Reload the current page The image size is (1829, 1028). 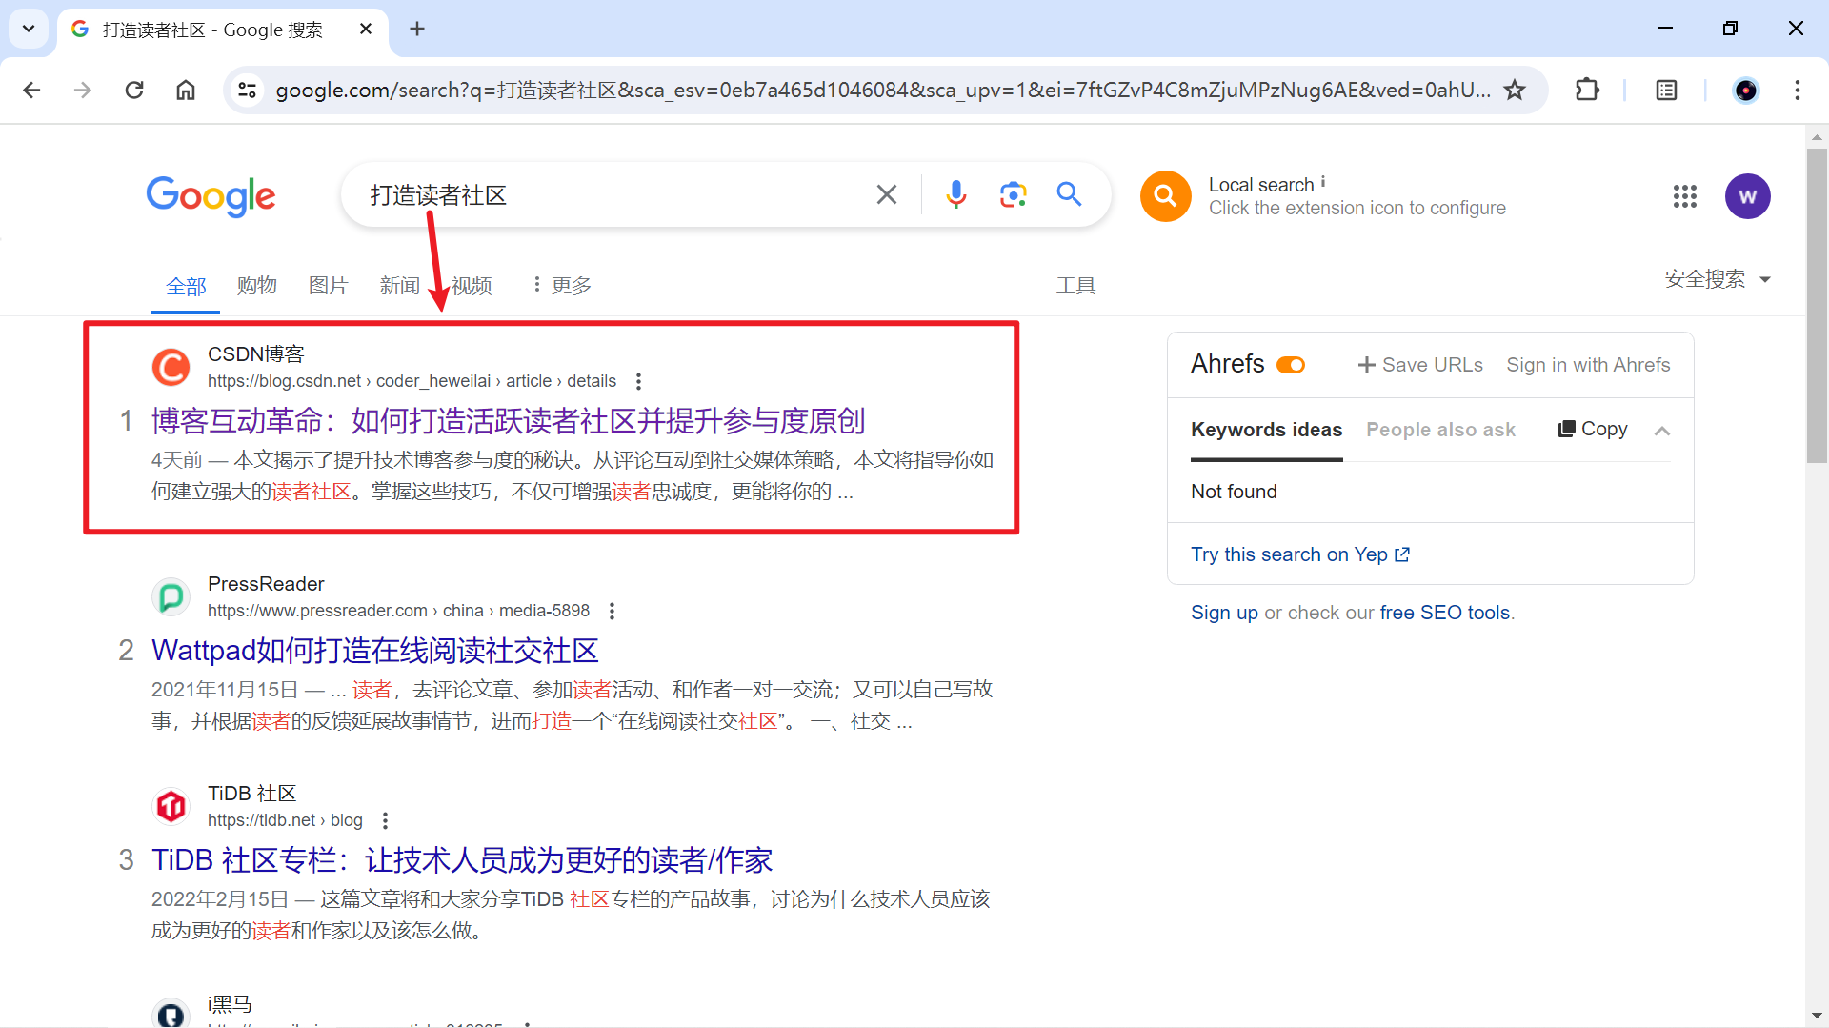(x=134, y=90)
